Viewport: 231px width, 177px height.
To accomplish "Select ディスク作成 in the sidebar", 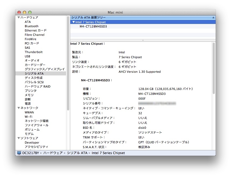I will pyautogui.click(x=34, y=78).
